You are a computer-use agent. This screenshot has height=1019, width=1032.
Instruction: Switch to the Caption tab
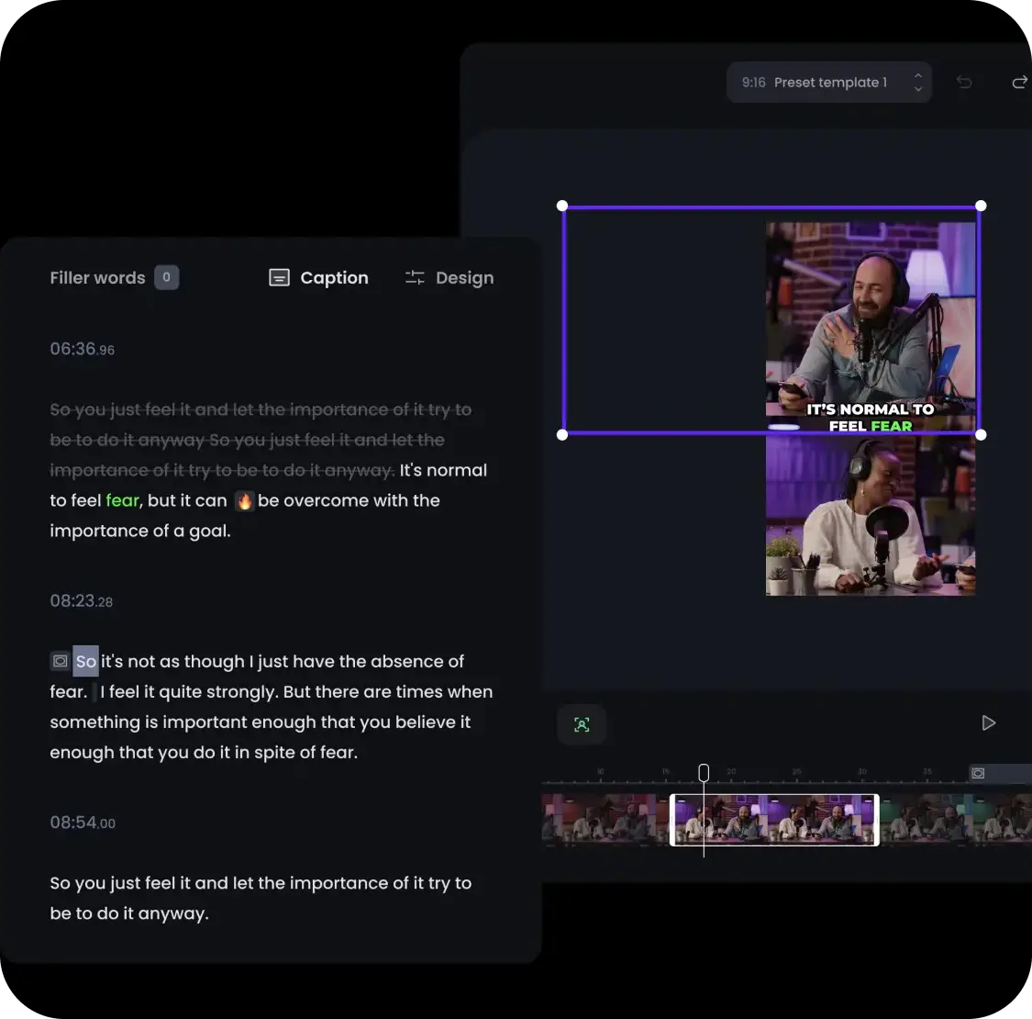coord(334,276)
